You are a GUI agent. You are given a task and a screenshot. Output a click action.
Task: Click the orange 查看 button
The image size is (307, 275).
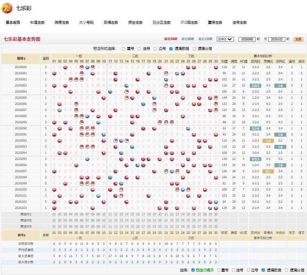click(298, 39)
